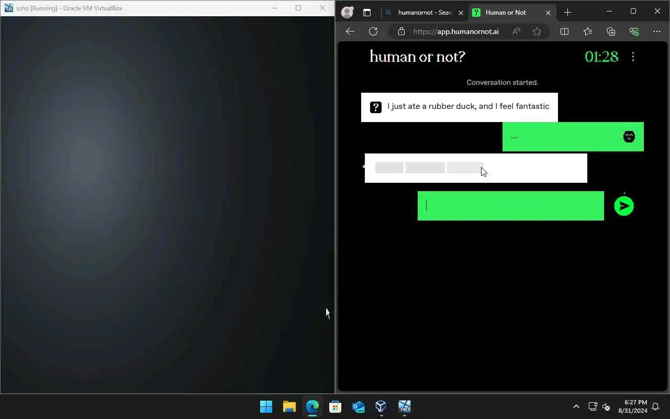Open the tab actions menu icon

367,13
